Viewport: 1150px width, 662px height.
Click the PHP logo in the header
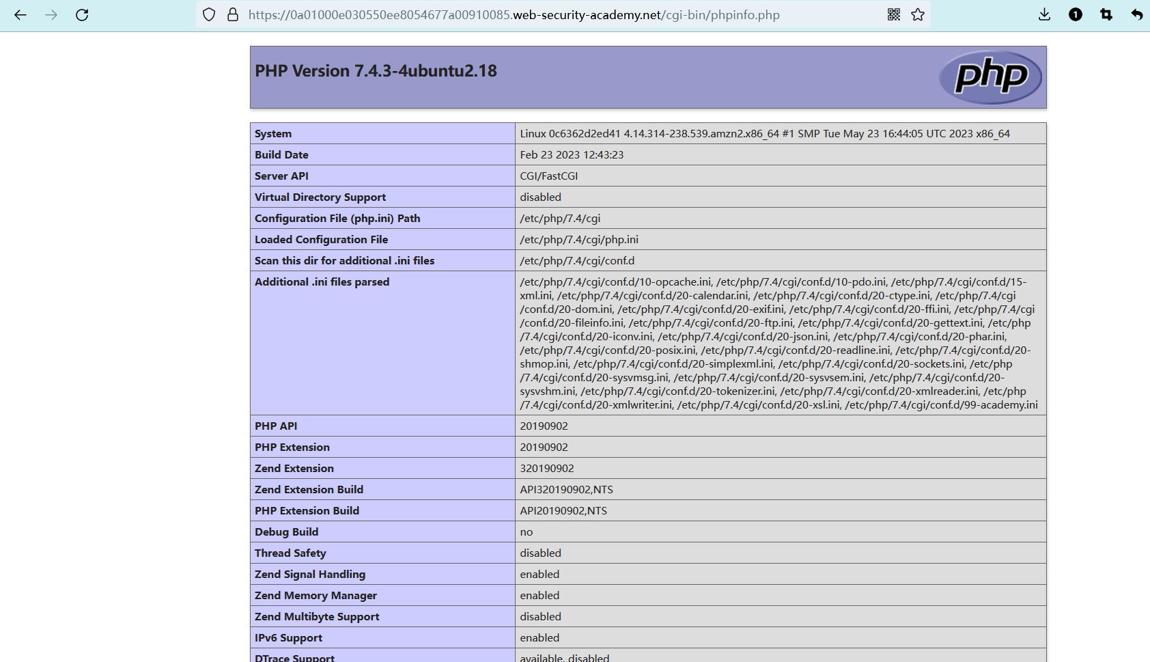tap(990, 77)
